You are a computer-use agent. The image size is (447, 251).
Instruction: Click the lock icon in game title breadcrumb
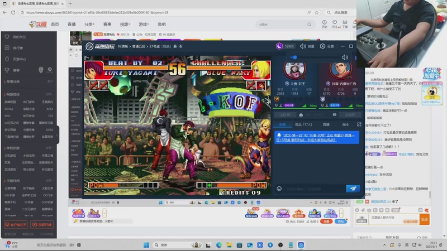click(x=175, y=46)
